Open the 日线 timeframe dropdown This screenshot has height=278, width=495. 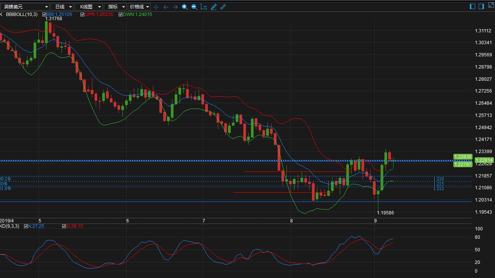click(x=63, y=7)
